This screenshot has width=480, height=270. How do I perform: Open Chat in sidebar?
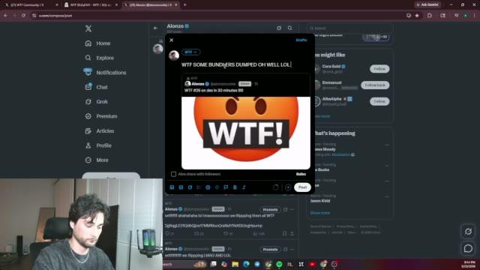click(x=97, y=87)
